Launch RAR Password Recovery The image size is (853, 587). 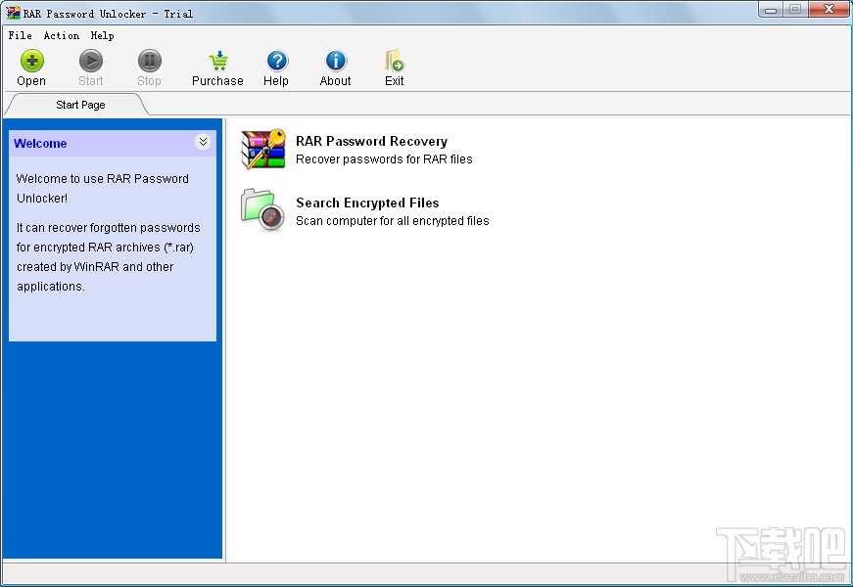(371, 141)
